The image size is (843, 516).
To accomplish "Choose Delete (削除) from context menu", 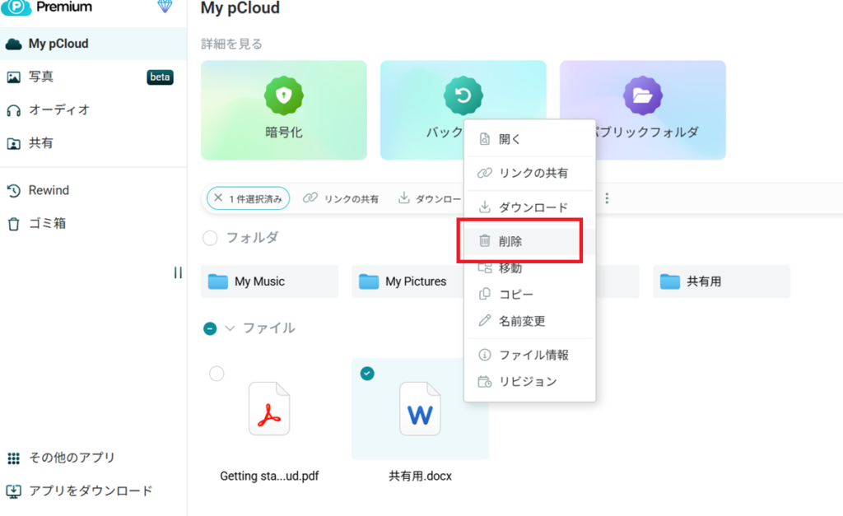I will coord(510,241).
